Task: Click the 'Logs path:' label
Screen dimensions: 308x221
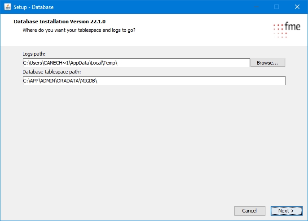Action: pyautogui.click(x=34, y=54)
